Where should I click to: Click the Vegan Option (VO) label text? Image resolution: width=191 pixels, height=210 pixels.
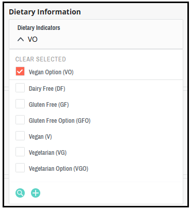point(51,72)
